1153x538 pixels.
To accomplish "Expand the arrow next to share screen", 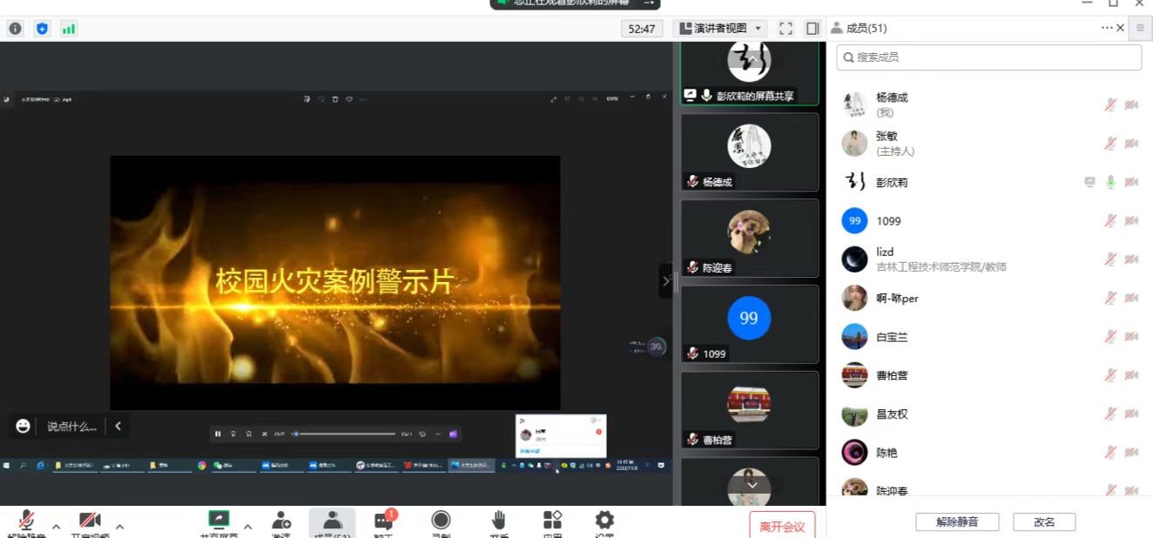I will (x=247, y=527).
